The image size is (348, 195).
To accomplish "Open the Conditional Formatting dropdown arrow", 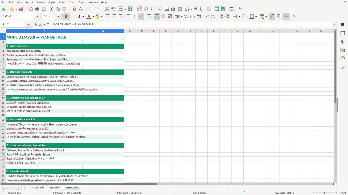I will click(x=266, y=17).
